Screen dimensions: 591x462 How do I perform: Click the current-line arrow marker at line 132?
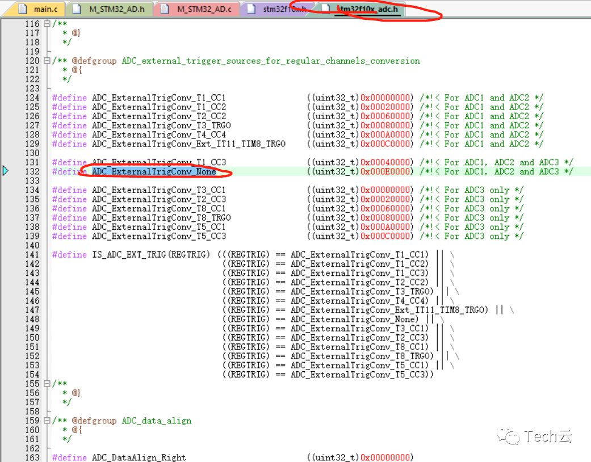coord(5,171)
